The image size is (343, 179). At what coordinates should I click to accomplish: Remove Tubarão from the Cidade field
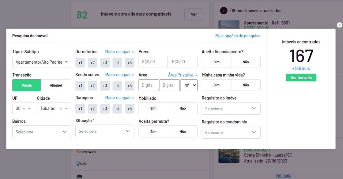tap(61, 109)
